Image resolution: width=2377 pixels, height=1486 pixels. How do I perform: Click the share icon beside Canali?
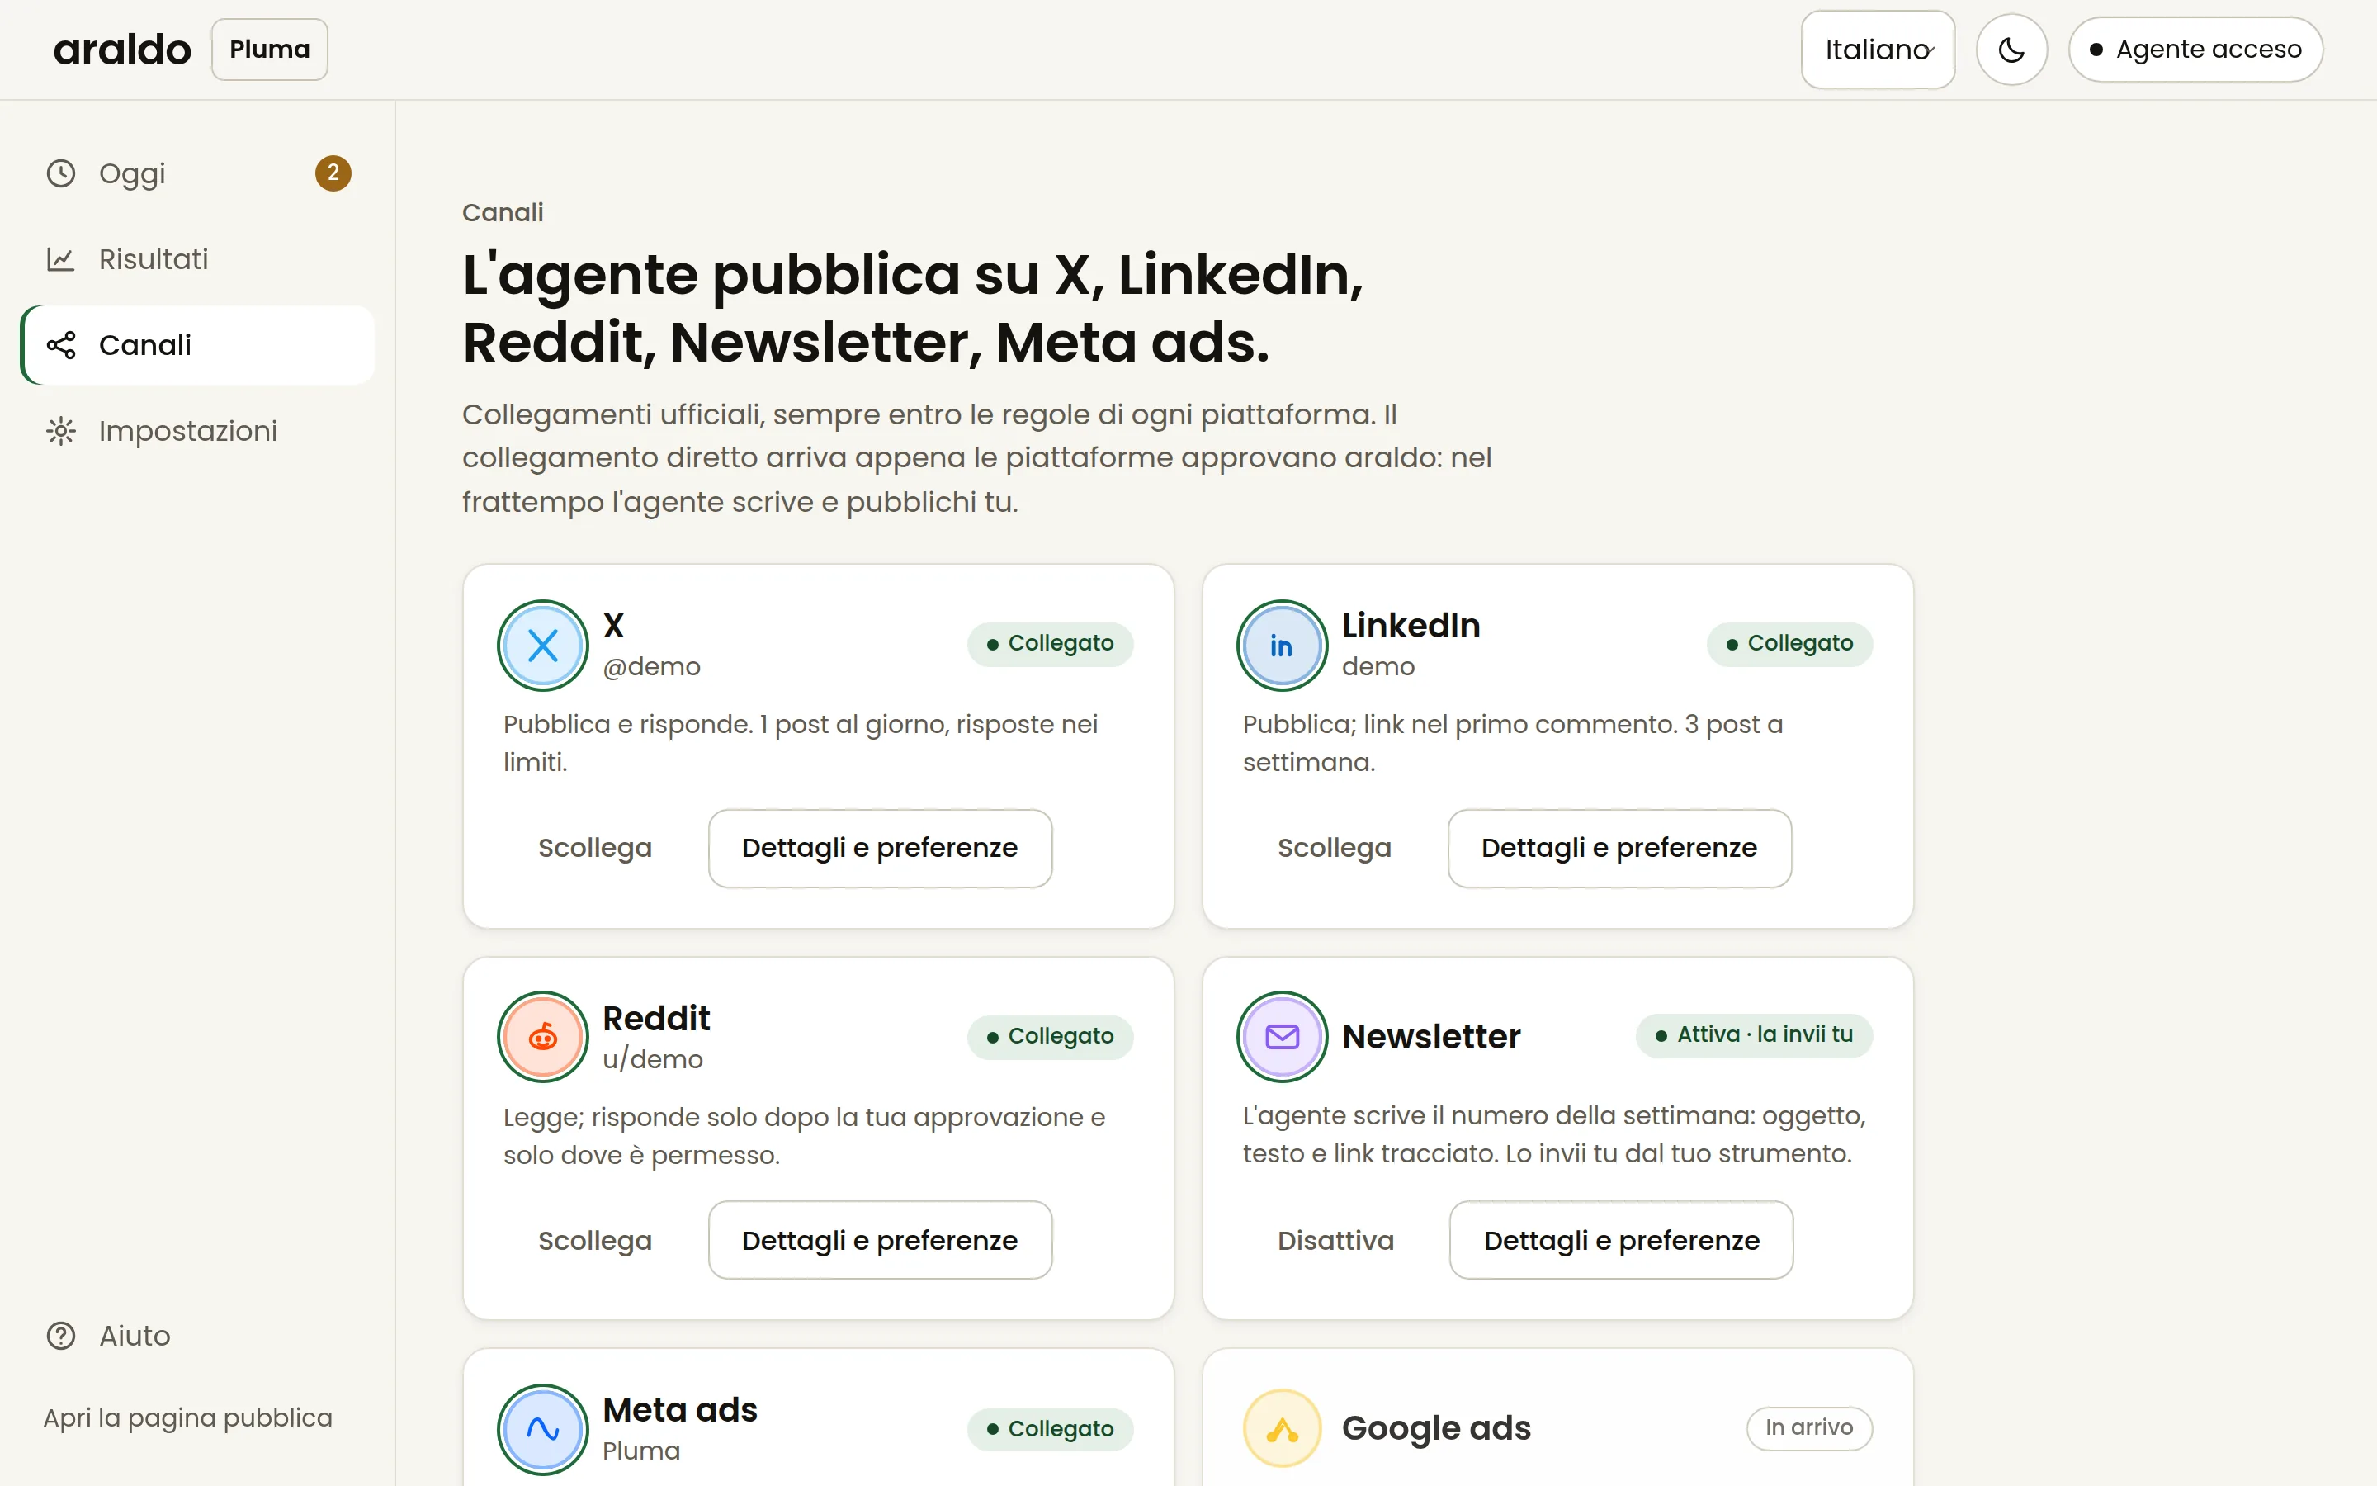pos(61,345)
